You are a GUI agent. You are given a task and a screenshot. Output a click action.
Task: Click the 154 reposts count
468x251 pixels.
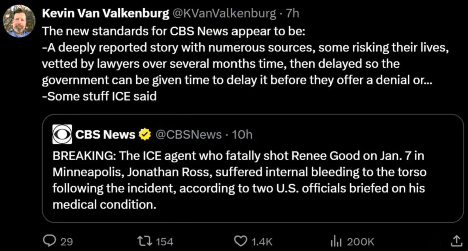(164, 241)
